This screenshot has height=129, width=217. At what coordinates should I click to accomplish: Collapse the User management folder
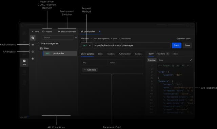(48, 43)
